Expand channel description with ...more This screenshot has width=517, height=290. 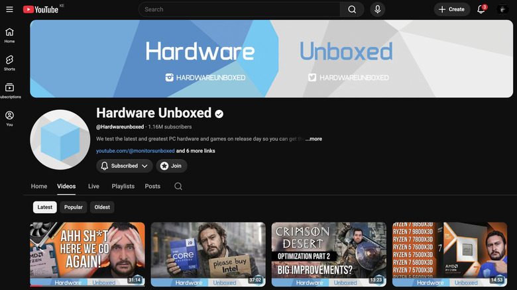314,139
